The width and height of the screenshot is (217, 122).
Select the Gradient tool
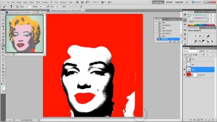tap(3, 49)
